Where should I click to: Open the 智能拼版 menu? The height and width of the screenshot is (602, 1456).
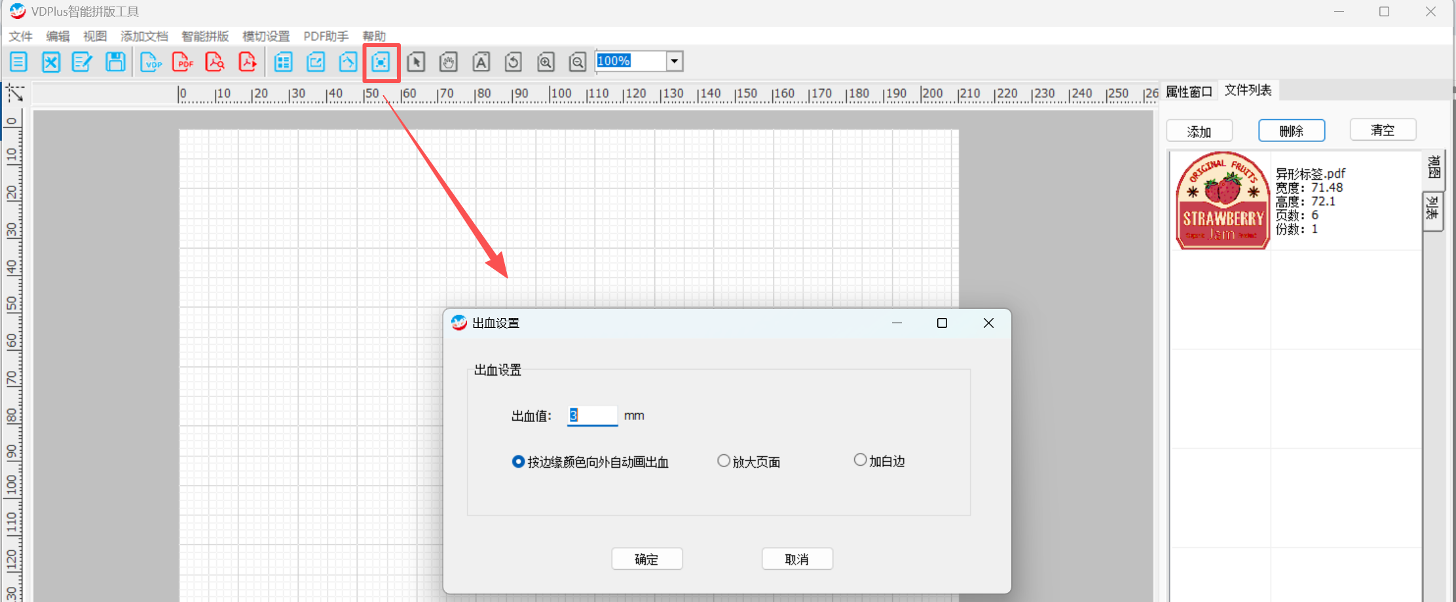[x=205, y=36]
